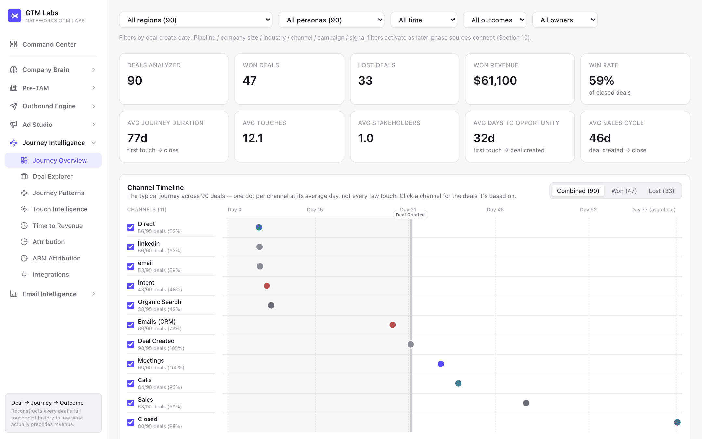This screenshot has height=439, width=702.
Task: Open the All time dropdown
Action: [x=424, y=20]
